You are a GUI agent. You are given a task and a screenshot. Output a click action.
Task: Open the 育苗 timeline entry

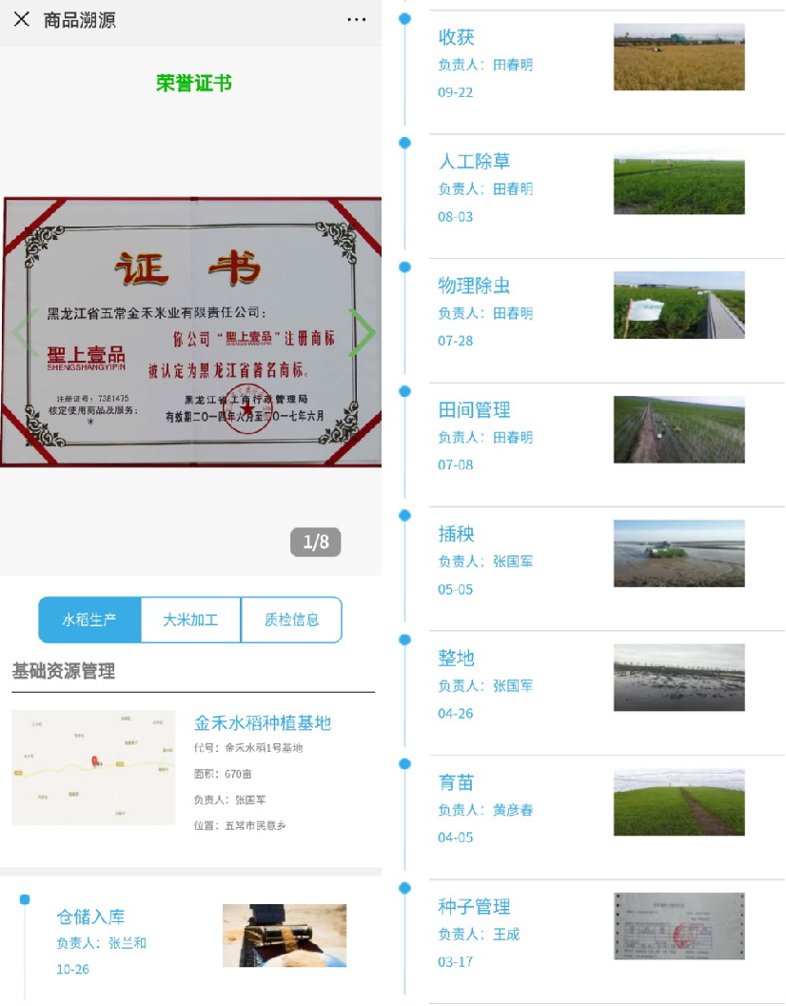point(456,782)
